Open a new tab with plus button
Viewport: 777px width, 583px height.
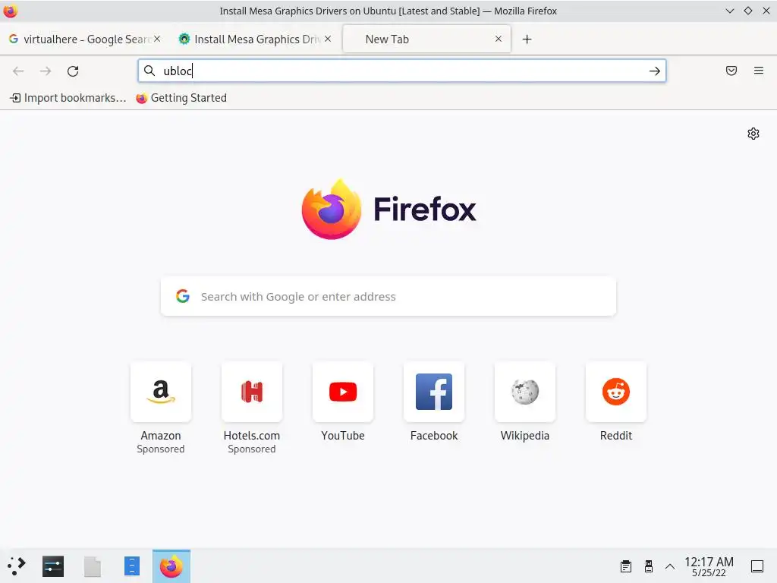point(527,39)
